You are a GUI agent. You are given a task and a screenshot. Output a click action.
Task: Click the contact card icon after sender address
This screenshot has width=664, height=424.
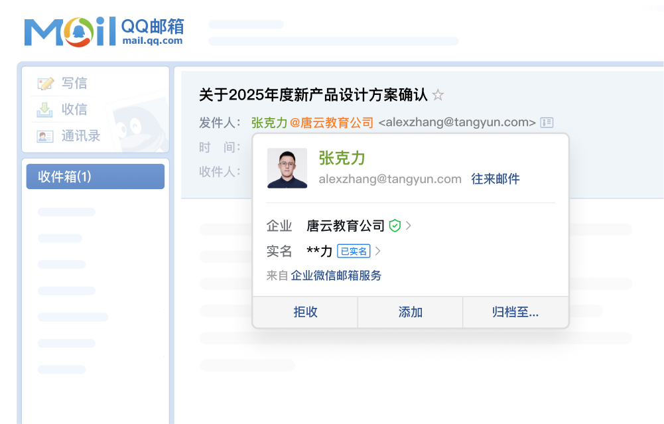point(547,123)
